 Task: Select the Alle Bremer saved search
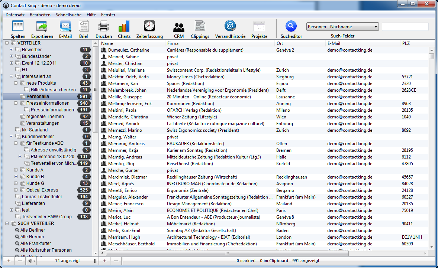pos(32,237)
